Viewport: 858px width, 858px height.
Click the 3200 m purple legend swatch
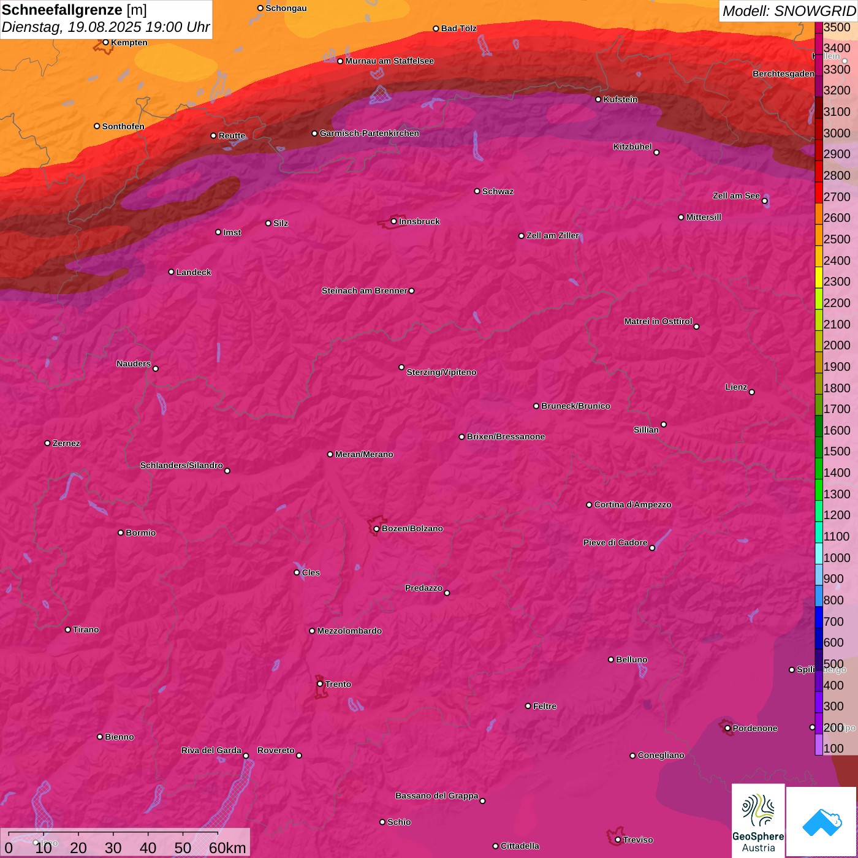[819, 86]
